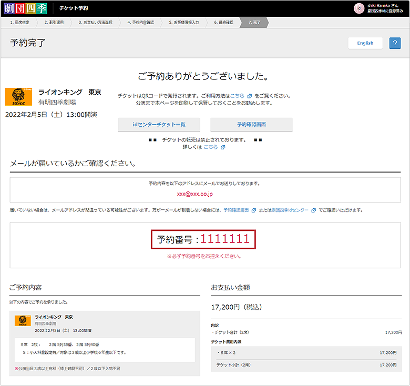Select step 6. 最終確認
410x386 pixels.
point(223,23)
